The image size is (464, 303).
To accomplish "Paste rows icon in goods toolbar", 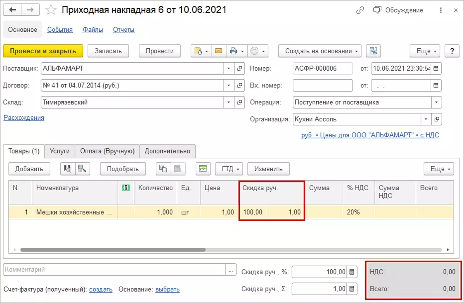I will 178,169.
